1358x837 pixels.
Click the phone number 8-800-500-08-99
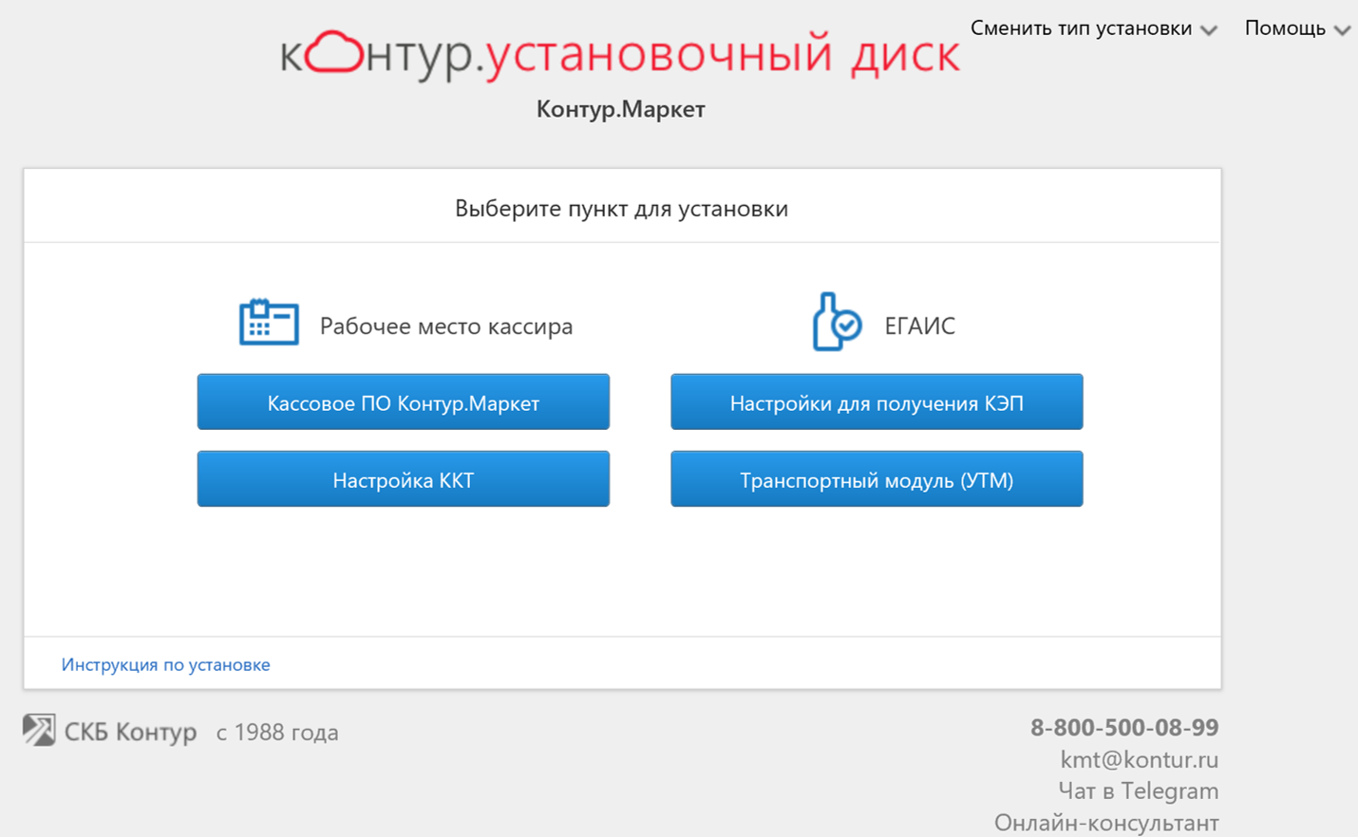[x=1124, y=727]
